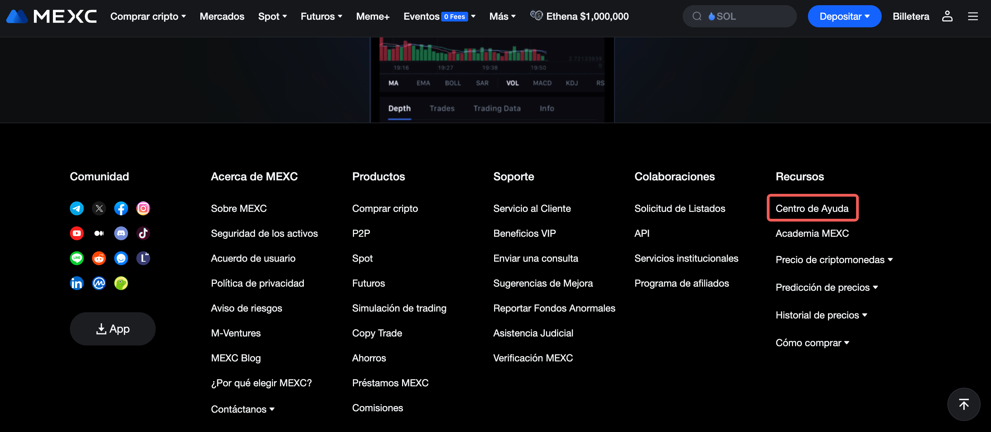Open the Copy Trade link
991x432 pixels.
(377, 333)
